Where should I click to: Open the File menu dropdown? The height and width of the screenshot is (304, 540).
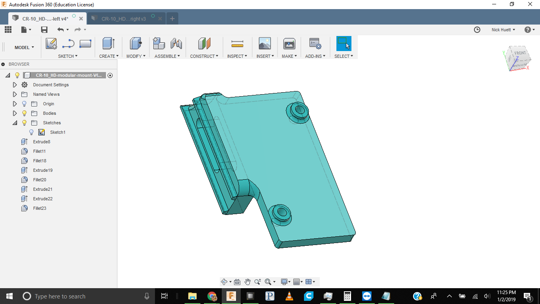26,30
